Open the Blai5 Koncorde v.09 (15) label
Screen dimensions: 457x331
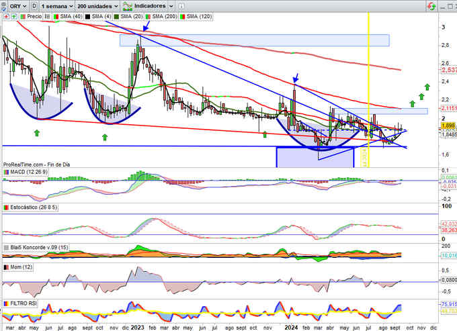pos(39,248)
